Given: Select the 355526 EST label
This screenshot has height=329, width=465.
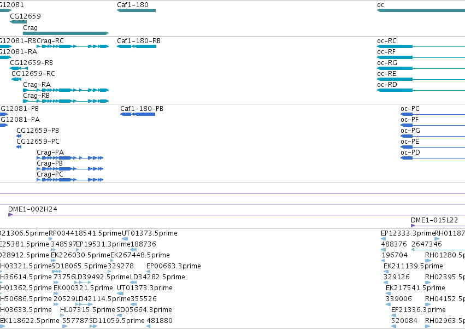Looking at the screenshot, I should pyautogui.click(x=144, y=299).
